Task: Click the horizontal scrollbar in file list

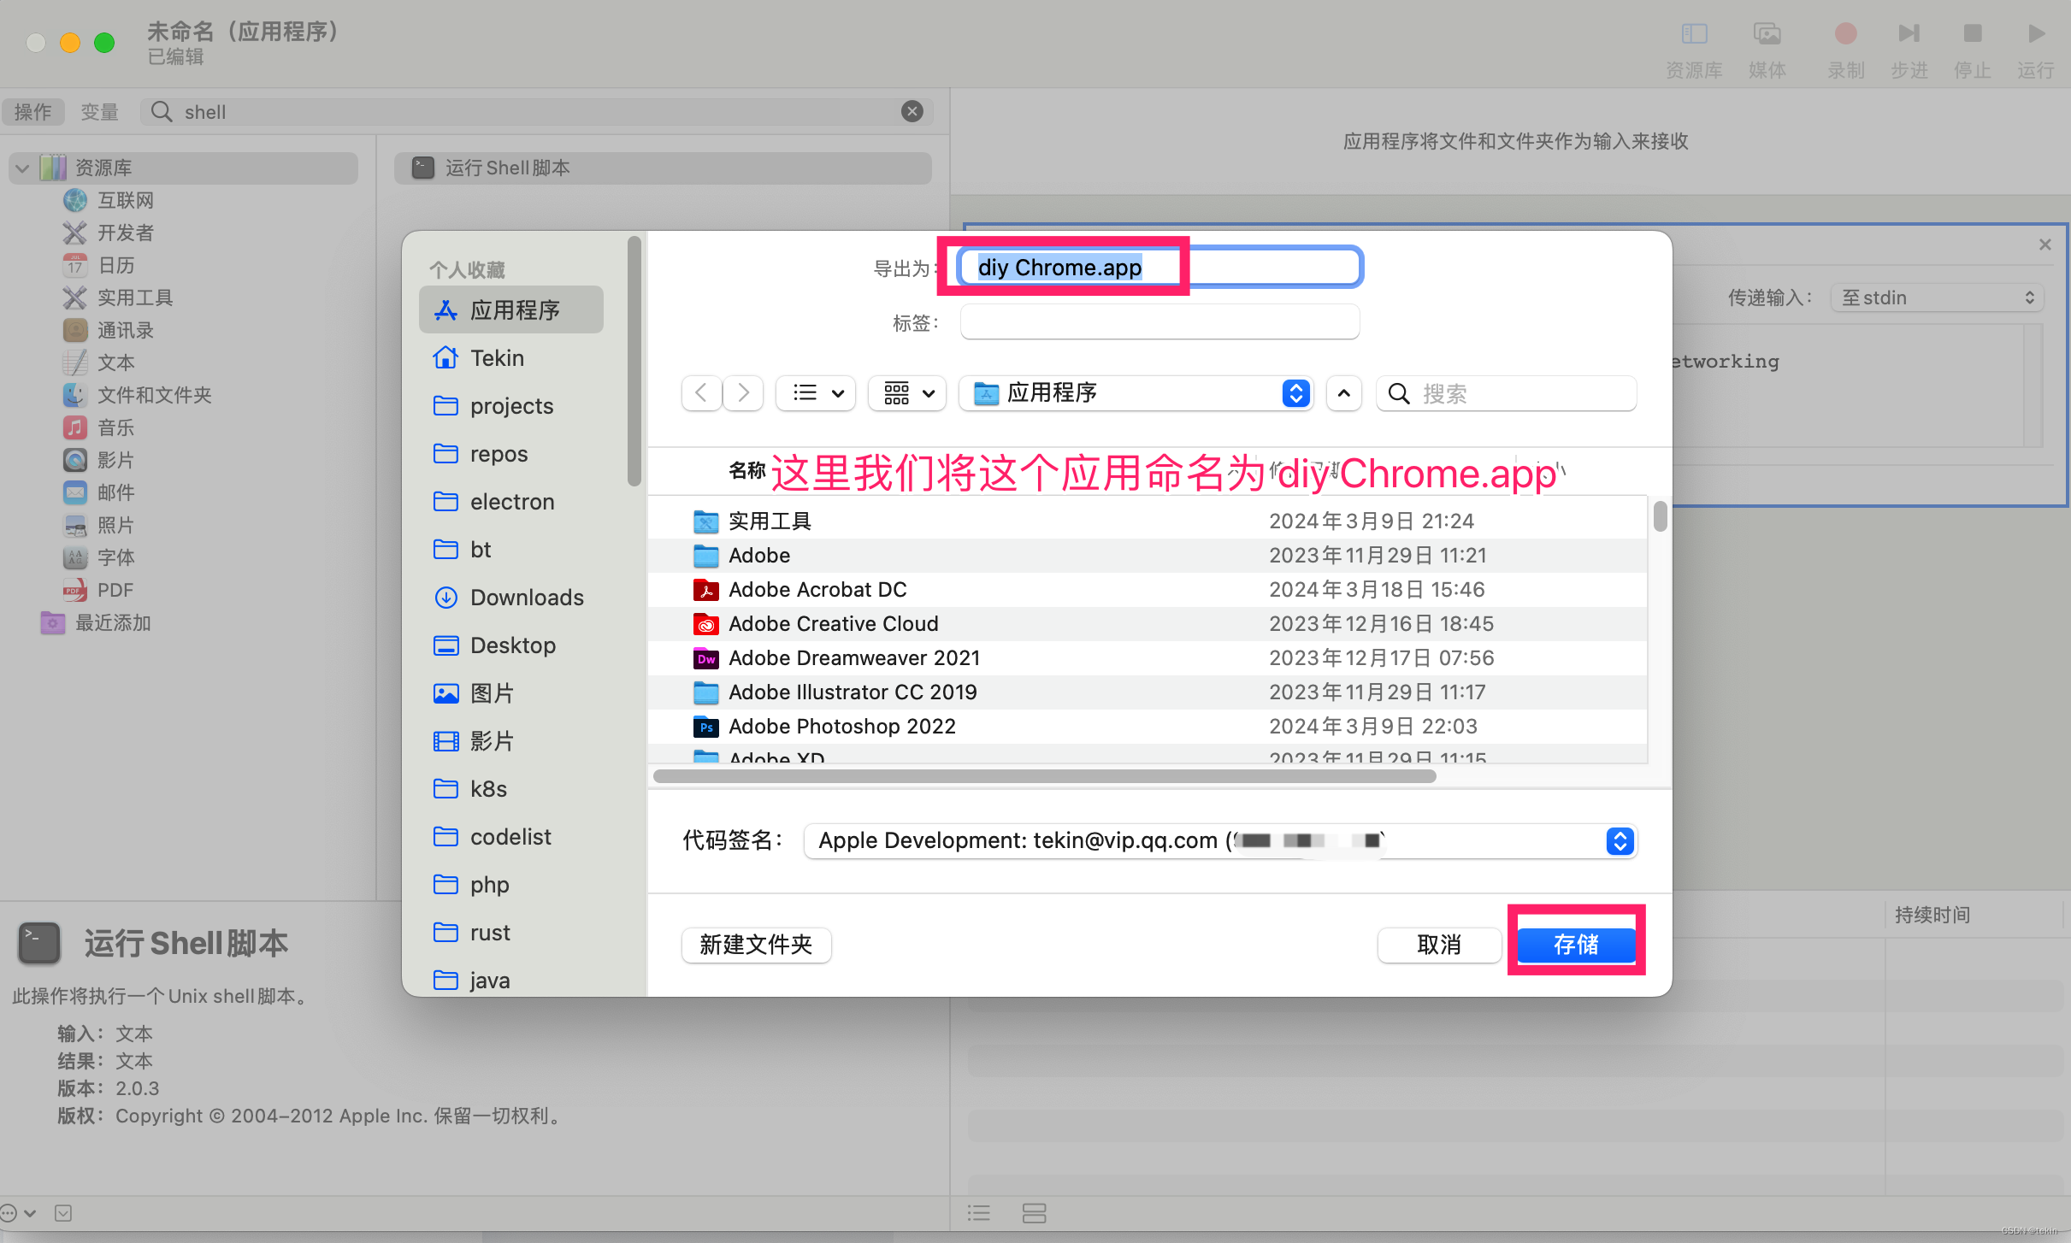Action: [x=1043, y=776]
